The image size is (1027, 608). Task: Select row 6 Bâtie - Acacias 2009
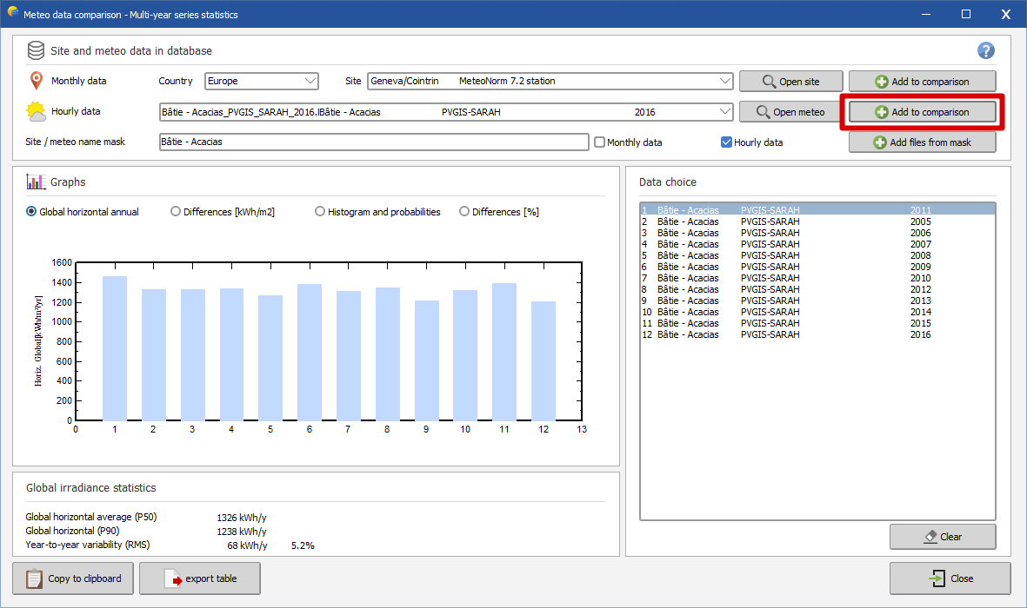pos(817,267)
